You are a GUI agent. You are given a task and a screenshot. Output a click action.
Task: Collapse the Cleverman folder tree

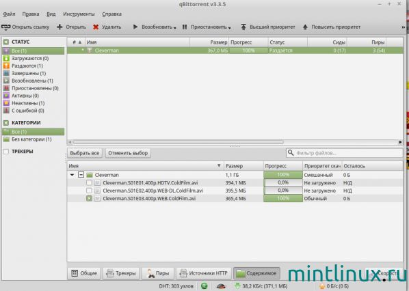coord(72,175)
